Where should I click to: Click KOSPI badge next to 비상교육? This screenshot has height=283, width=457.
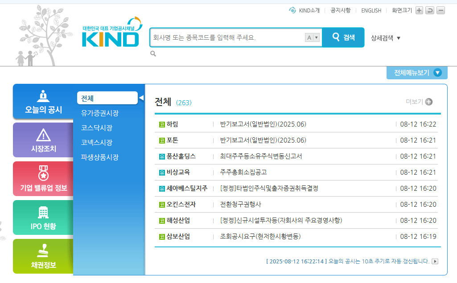(162, 172)
